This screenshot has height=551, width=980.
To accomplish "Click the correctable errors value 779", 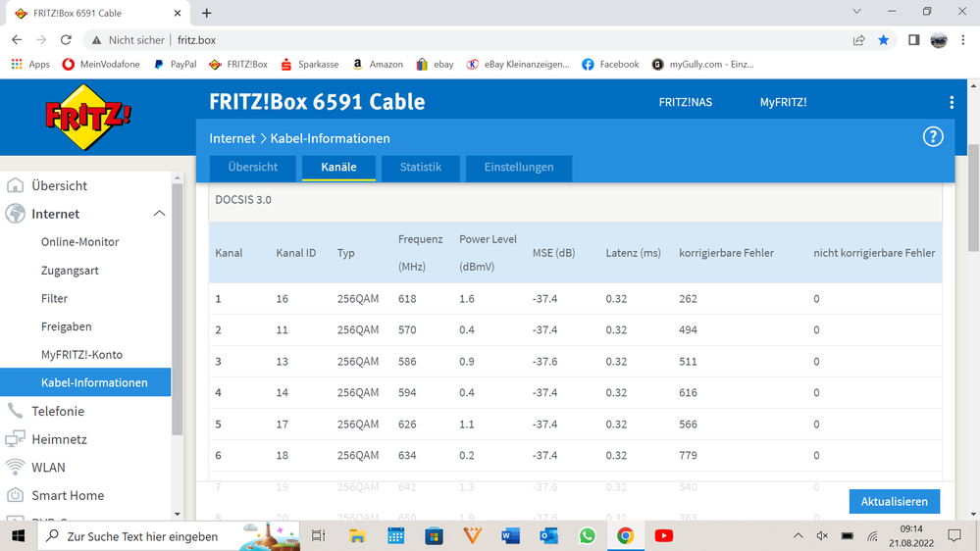I will tap(688, 456).
